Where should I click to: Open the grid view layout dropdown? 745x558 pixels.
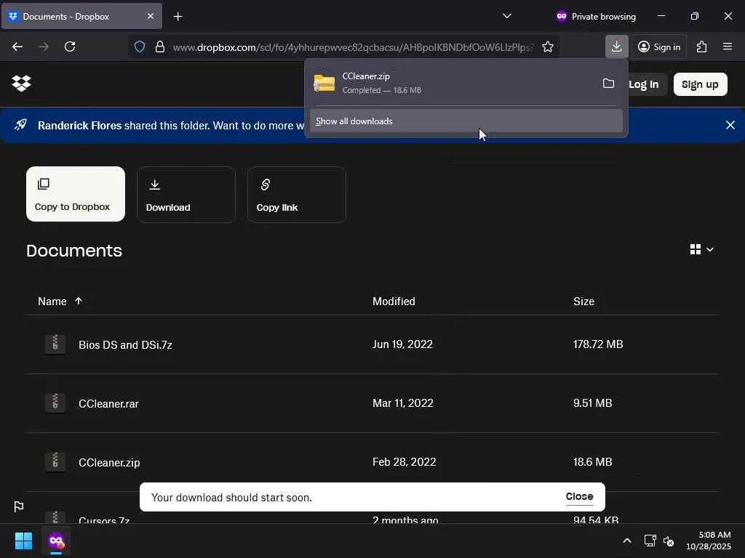pyautogui.click(x=702, y=250)
